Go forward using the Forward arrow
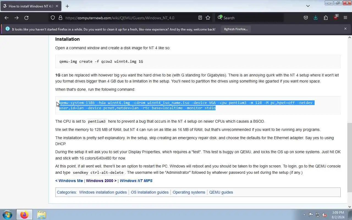352x220 pixels. [x=16, y=18]
